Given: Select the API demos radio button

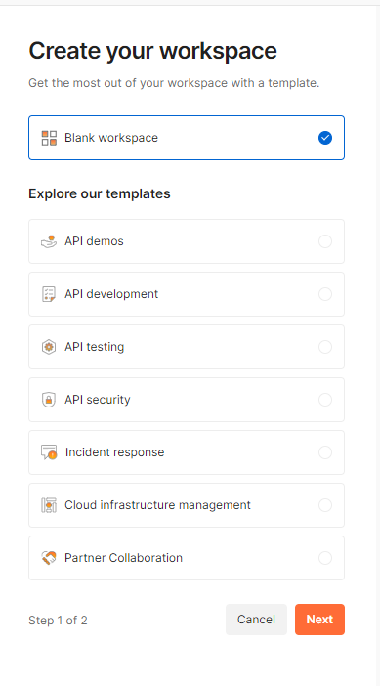Looking at the screenshot, I should pyautogui.click(x=325, y=241).
